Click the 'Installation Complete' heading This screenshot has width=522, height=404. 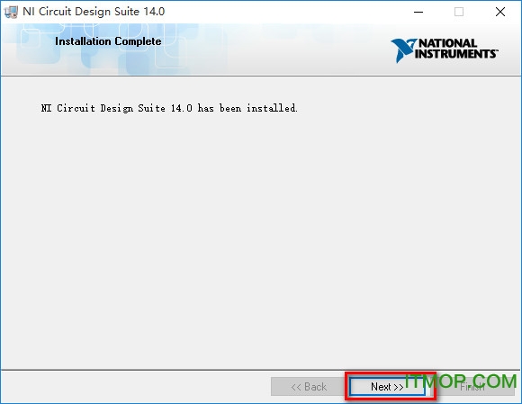(x=108, y=41)
